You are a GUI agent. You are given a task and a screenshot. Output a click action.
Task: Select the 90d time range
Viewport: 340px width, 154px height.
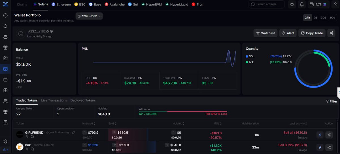coord(332,18)
